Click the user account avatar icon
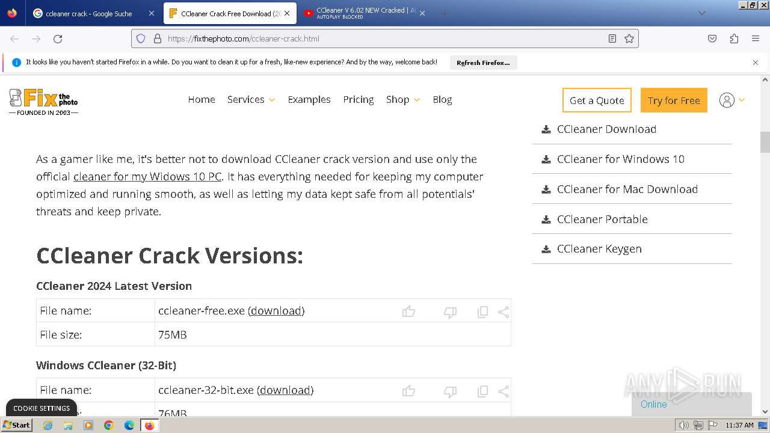This screenshot has height=433, width=770. tap(727, 100)
